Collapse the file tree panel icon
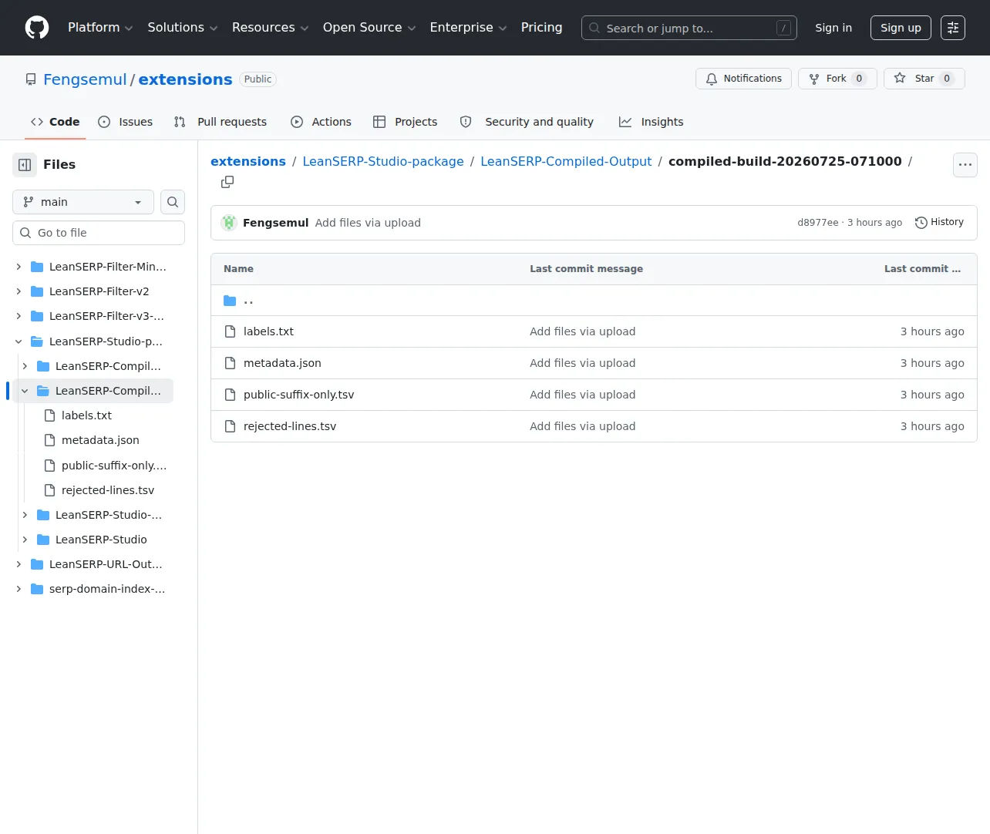This screenshot has height=834, width=990. (x=25, y=165)
